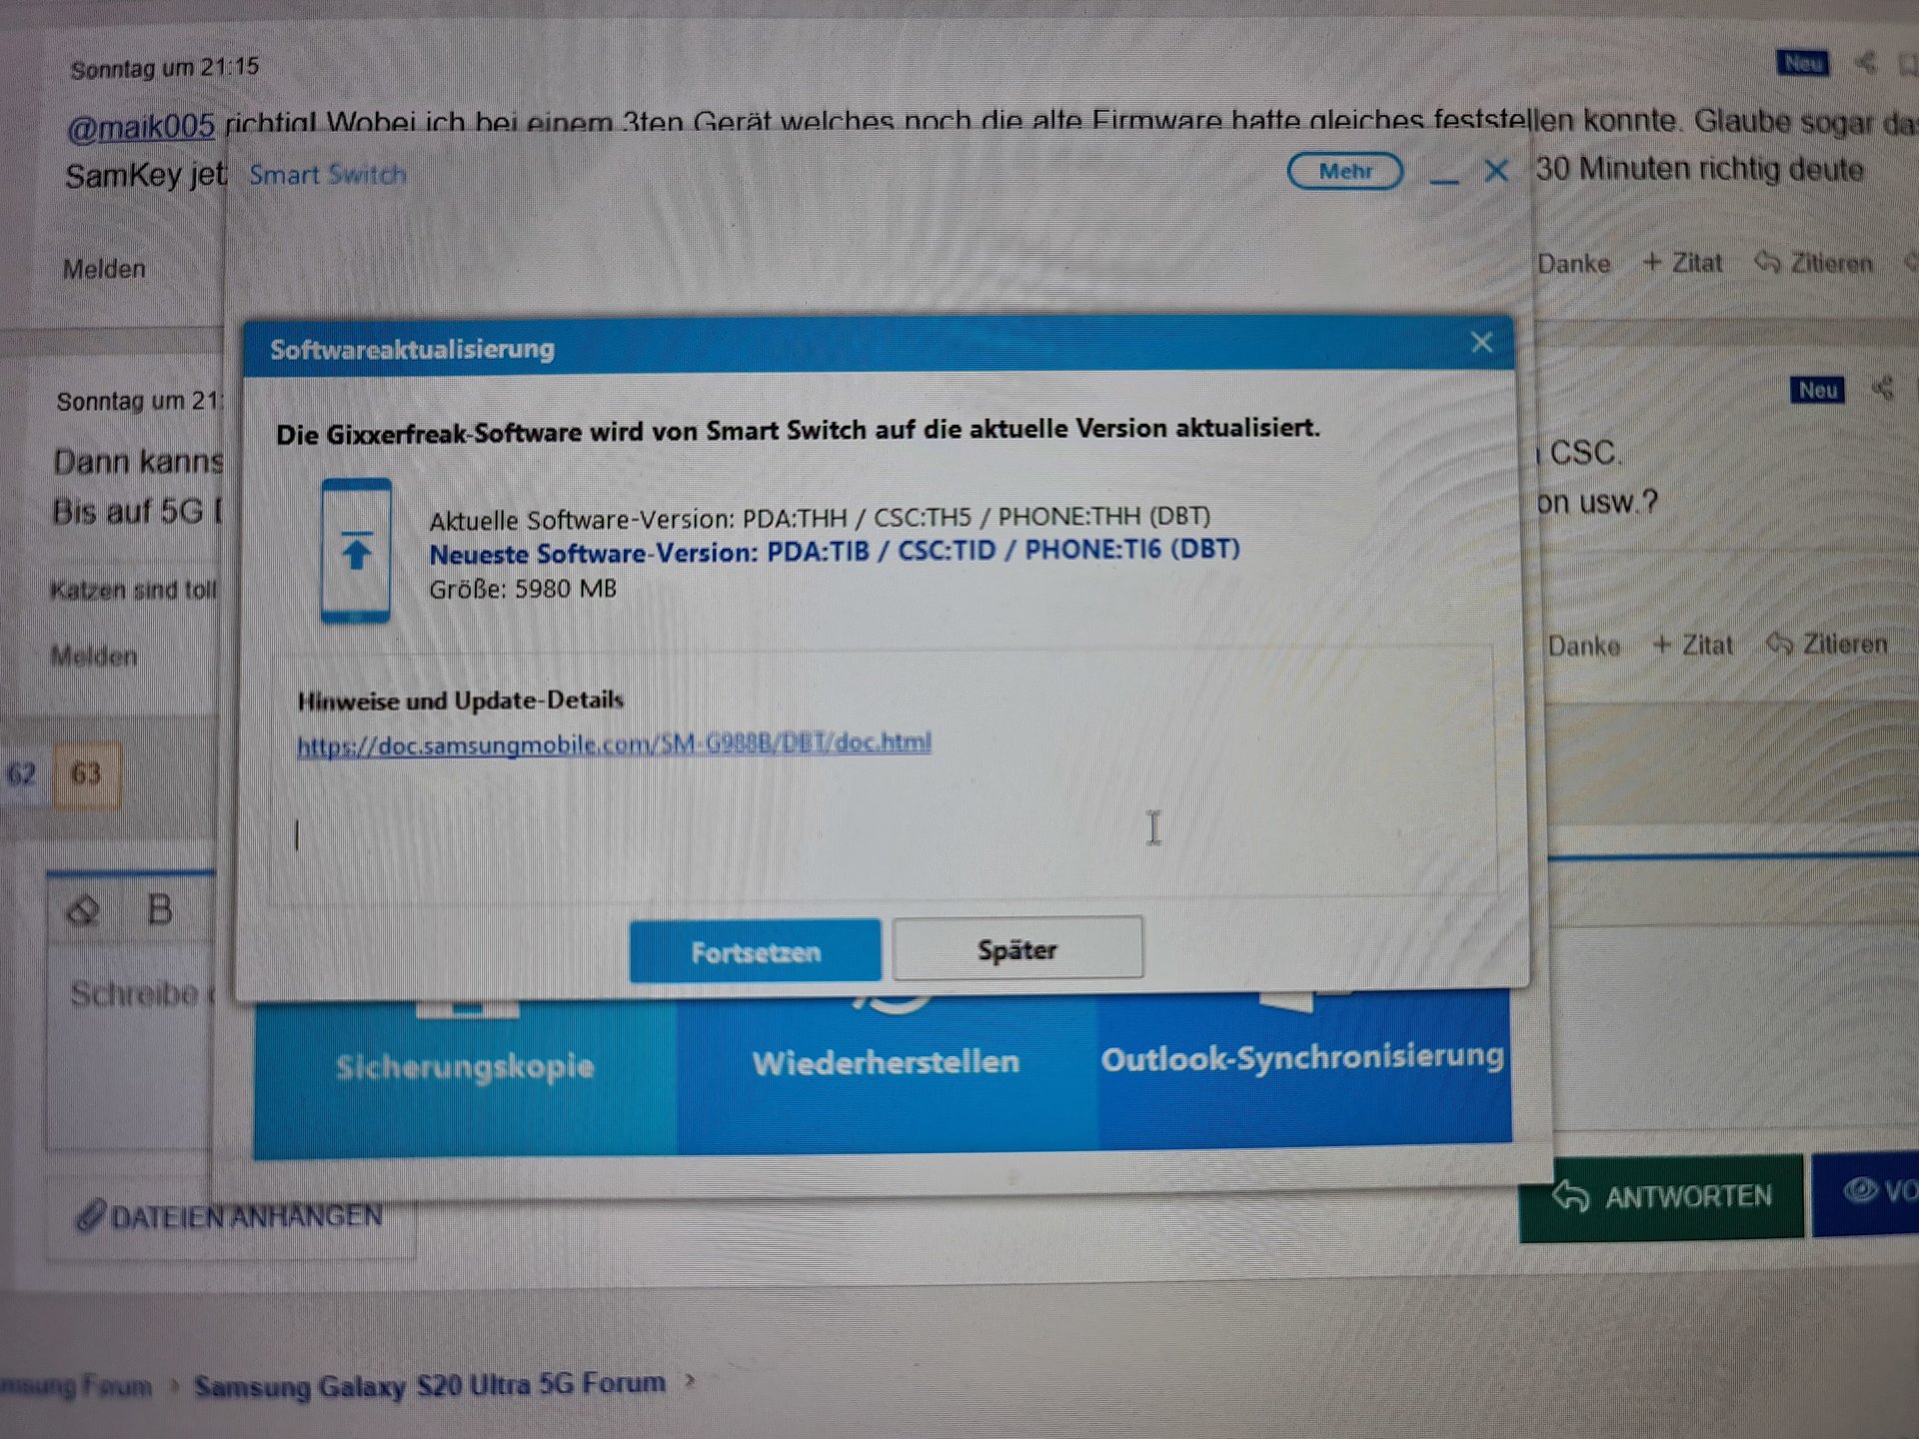Open Outlook-Synchronisierung in Smart Switch

tap(1303, 1064)
